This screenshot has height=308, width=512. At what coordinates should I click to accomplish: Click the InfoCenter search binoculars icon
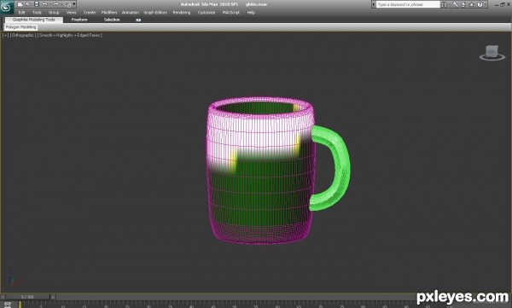[x=444, y=4]
